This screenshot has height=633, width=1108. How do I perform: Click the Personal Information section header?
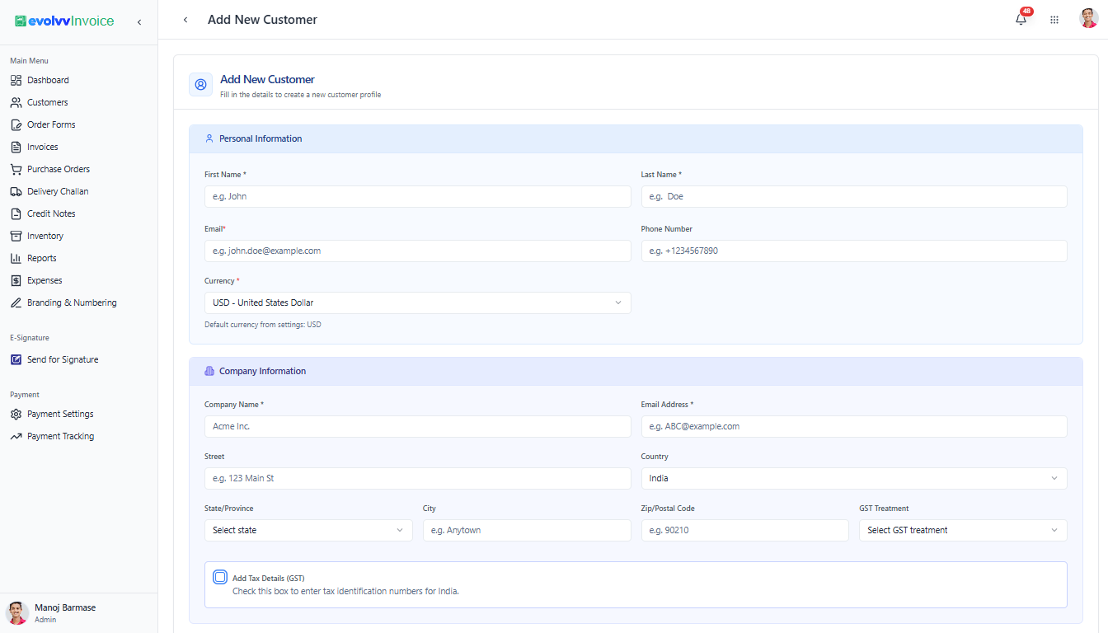coord(636,138)
